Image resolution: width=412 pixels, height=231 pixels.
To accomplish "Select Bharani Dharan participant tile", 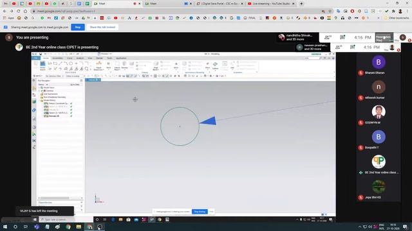I will pos(379,65).
